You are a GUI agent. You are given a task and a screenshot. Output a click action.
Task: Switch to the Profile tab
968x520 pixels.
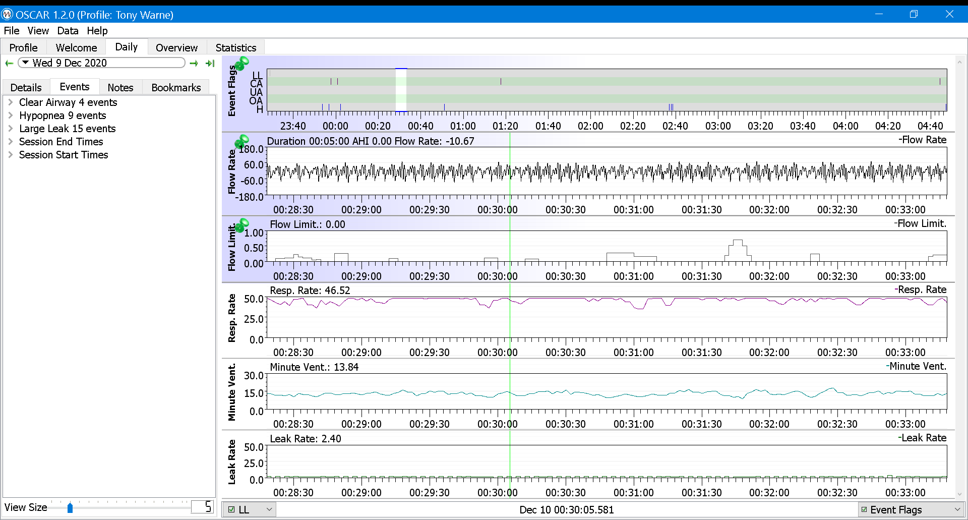(x=24, y=47)
